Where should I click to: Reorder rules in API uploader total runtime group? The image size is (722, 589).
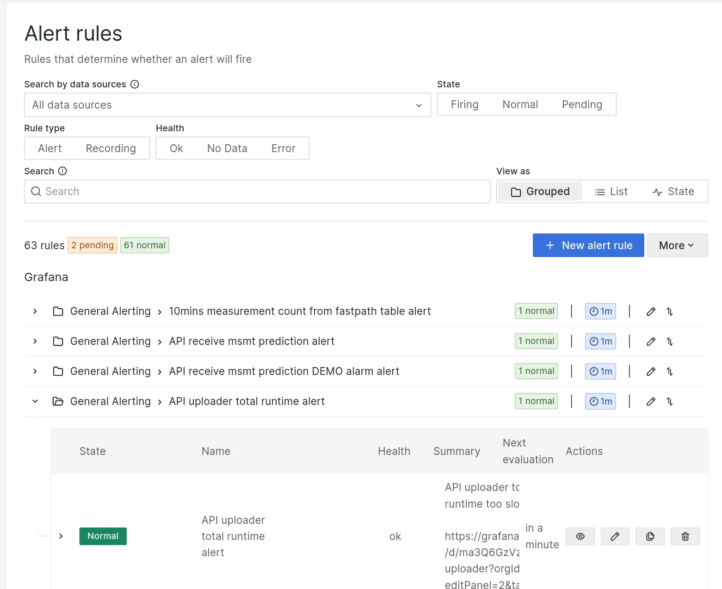pos(670,402)
